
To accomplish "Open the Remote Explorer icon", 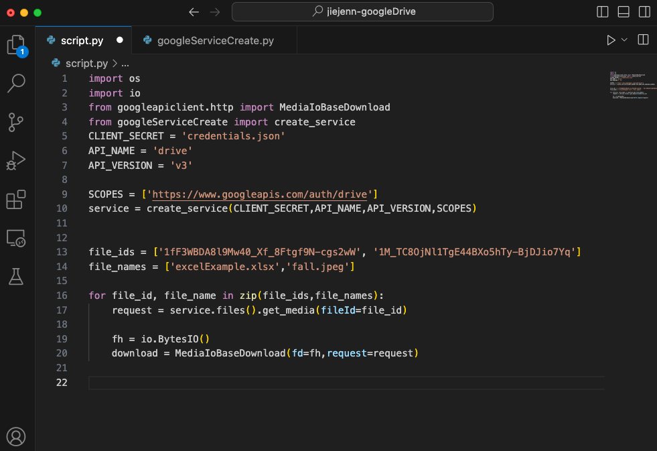I will (x=16, y=238).
